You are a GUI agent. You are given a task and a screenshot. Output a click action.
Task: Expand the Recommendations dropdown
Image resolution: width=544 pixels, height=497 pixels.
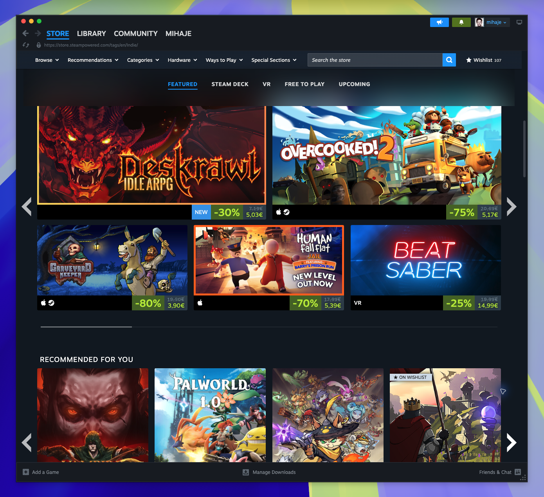coord(93,60)
